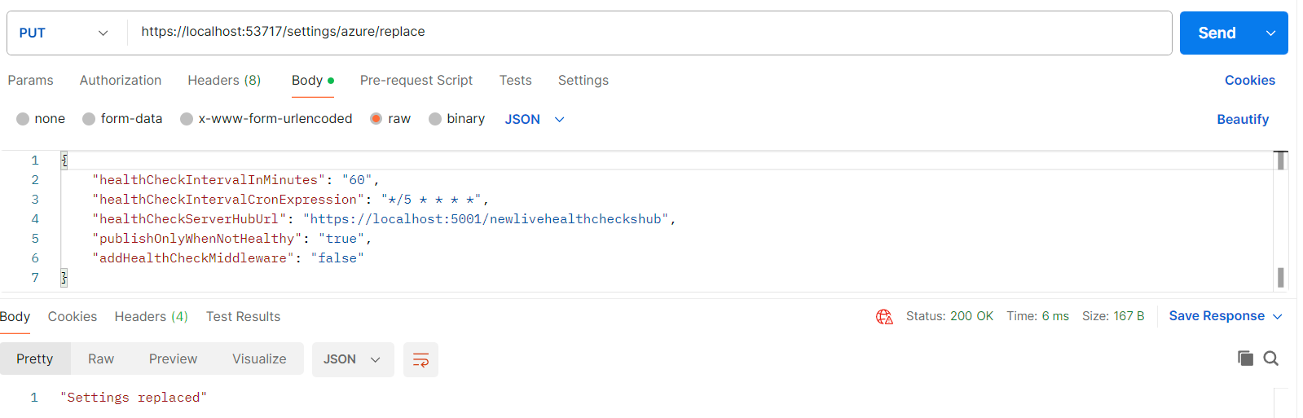Viewport: 1303px width, 418px height.
Task: Click the wrap lines icon in response toolbar
Action: click(420, 359)
